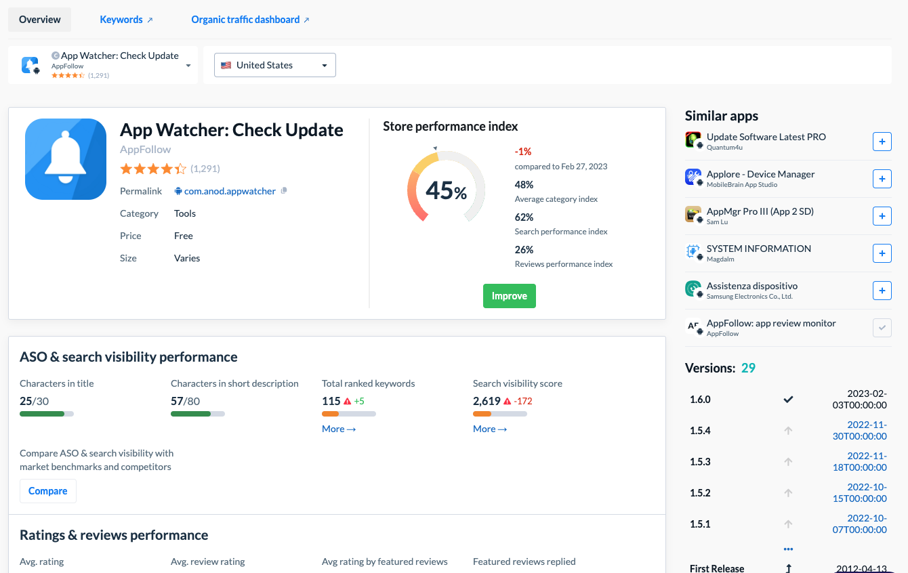Open the United States country dropdown
The height and width of the screenshot is (573, 908).
pos(275,65)
